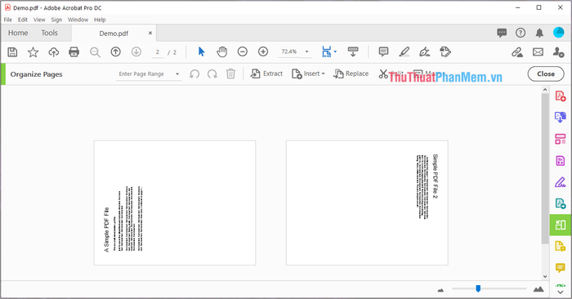Open the File menu

point(8,20)
